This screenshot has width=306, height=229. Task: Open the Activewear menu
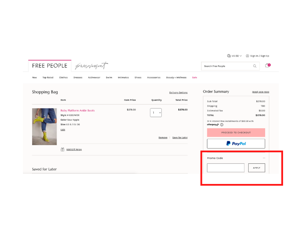[x=94, y=77]
